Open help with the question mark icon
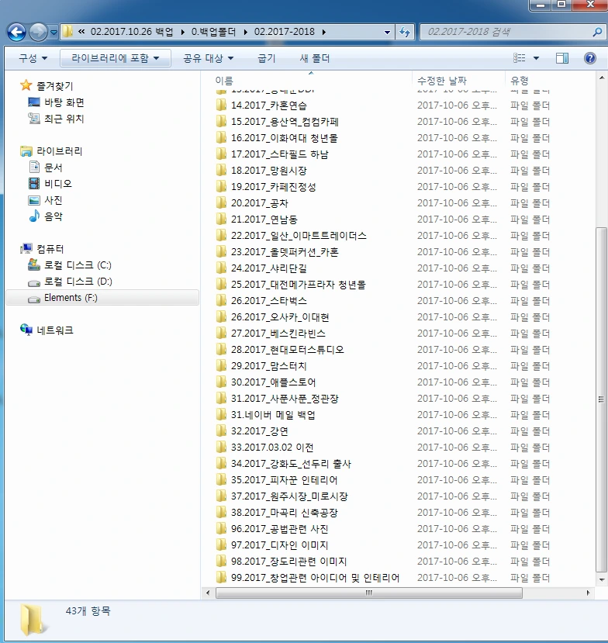This screenshot has height=643, width=608. click(590, 58)
